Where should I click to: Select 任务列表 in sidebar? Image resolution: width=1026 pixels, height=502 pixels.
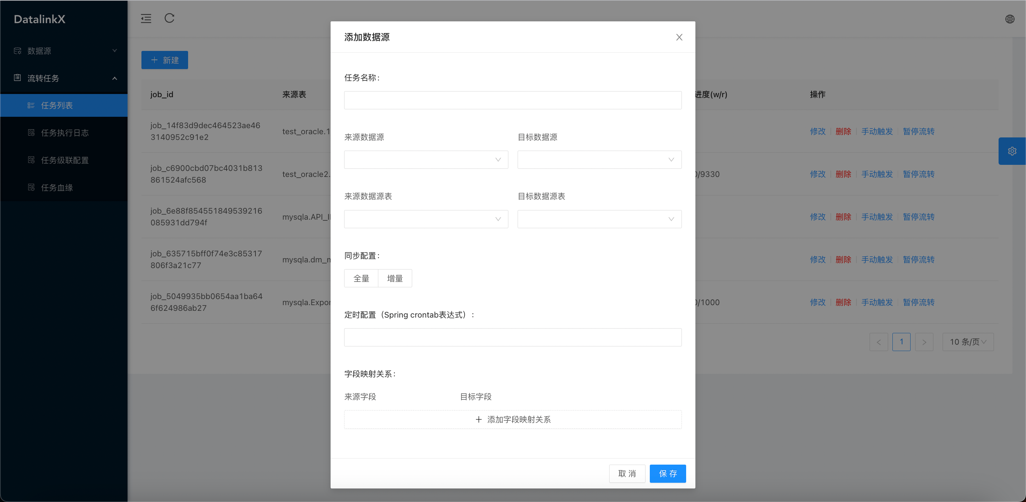57,105
